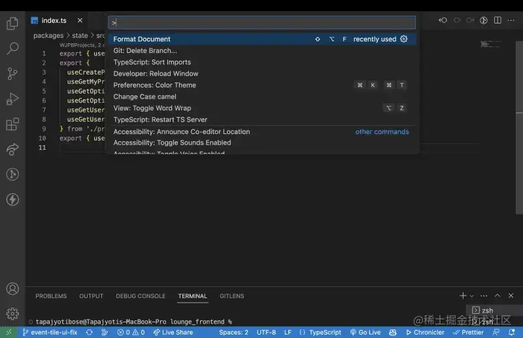Screen dimensions: 523x338
Task: Split the editor to the right
Action: tap(498, 20)
